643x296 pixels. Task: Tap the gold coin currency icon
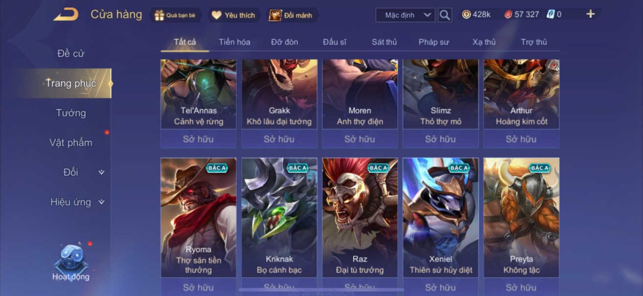pos(466,15)
